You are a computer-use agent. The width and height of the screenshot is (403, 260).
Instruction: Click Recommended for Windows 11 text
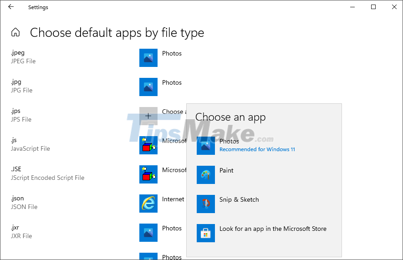257,149
